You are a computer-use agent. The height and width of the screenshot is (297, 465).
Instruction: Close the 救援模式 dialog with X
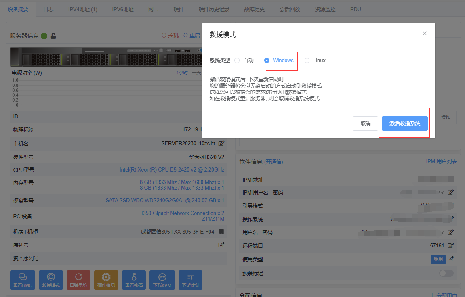(x=425, y=33)
